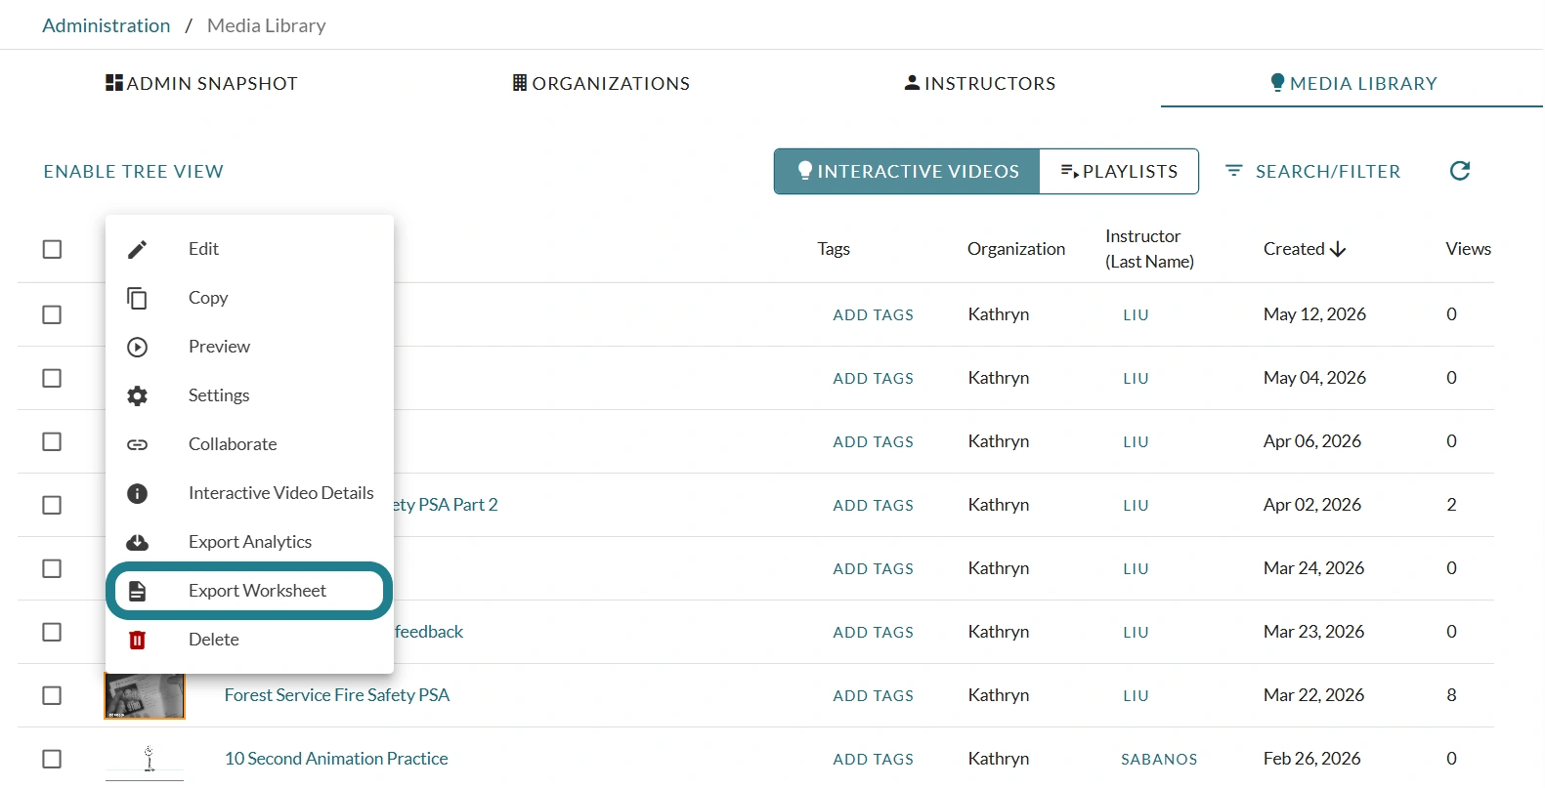Click the Forest Service Fire Safety PSA thumbnail
Image resolution: width=1545 pixels, height=788 pixels.
(x=145, y=695)
